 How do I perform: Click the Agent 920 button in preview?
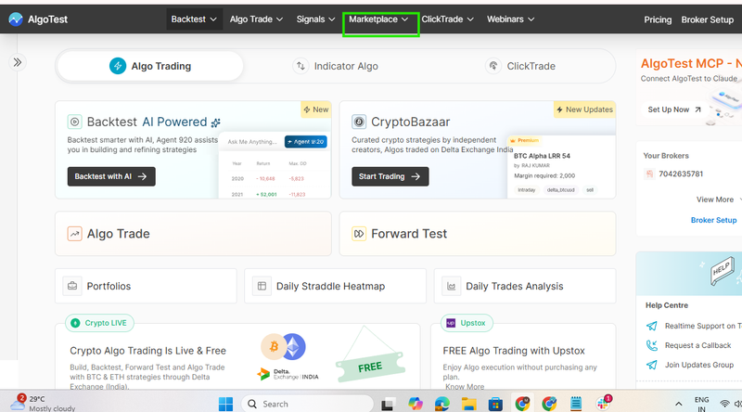click(x=306, y=142)
